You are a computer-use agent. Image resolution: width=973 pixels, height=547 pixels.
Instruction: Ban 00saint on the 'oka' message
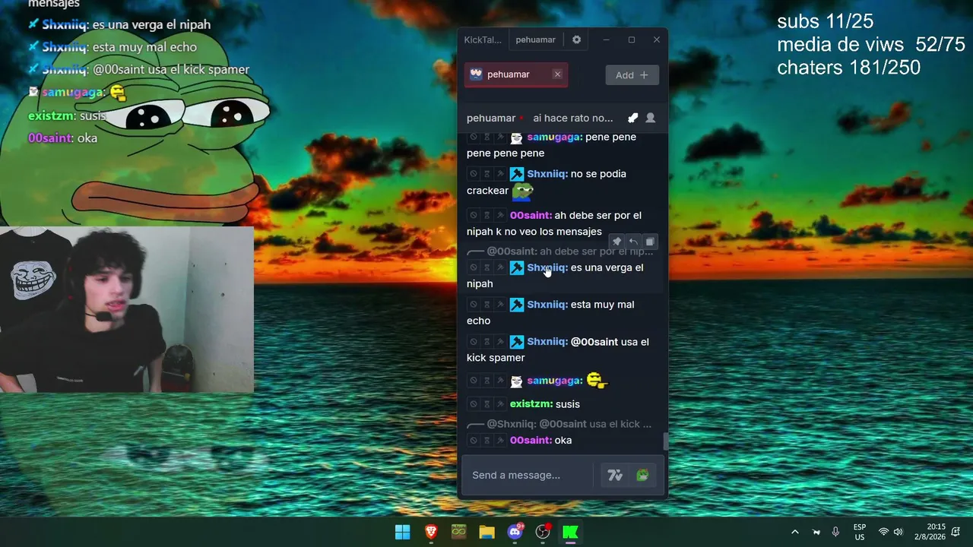pos(474,441)
